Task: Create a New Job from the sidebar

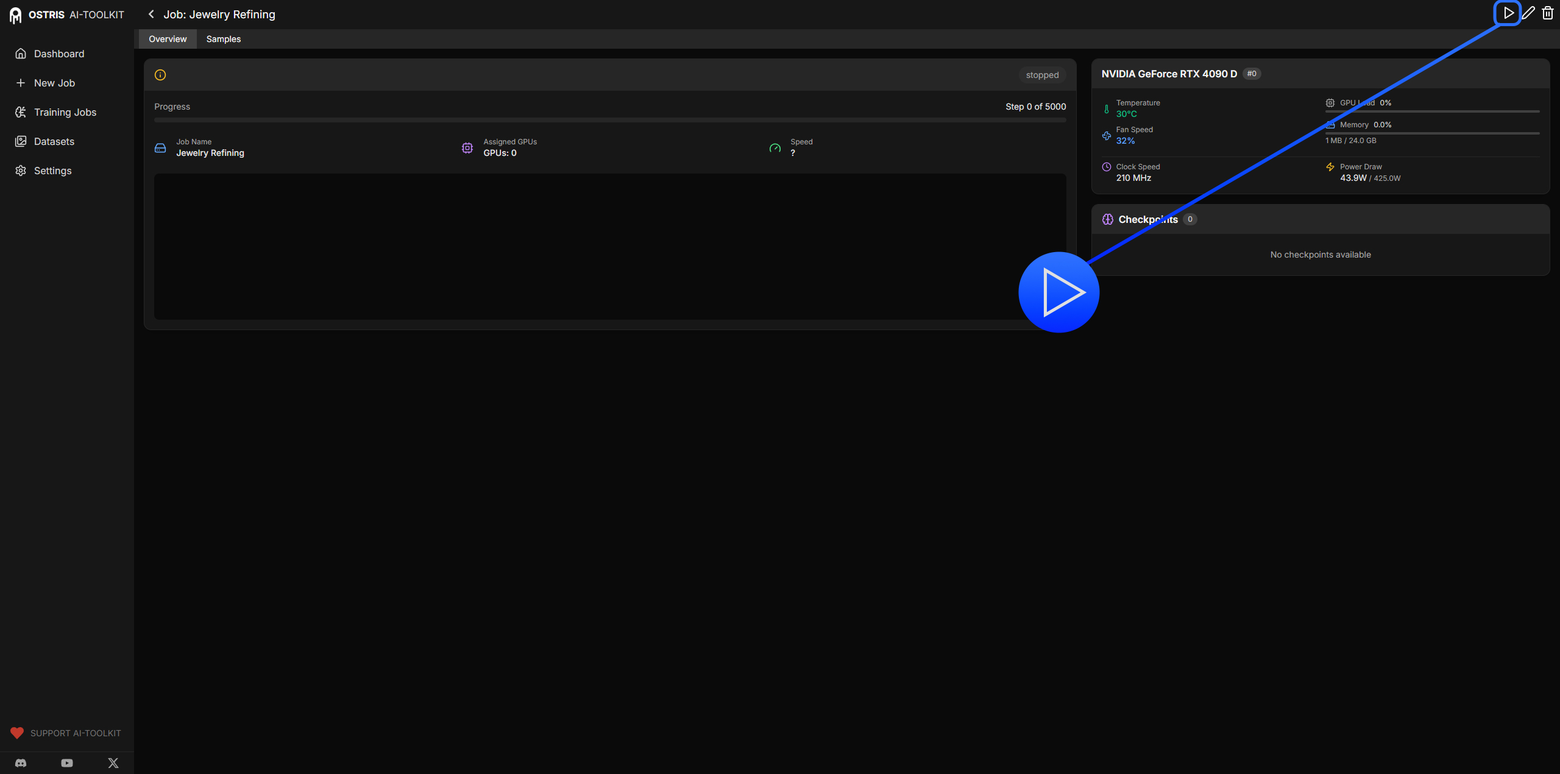Action: [x=54, y=83]
